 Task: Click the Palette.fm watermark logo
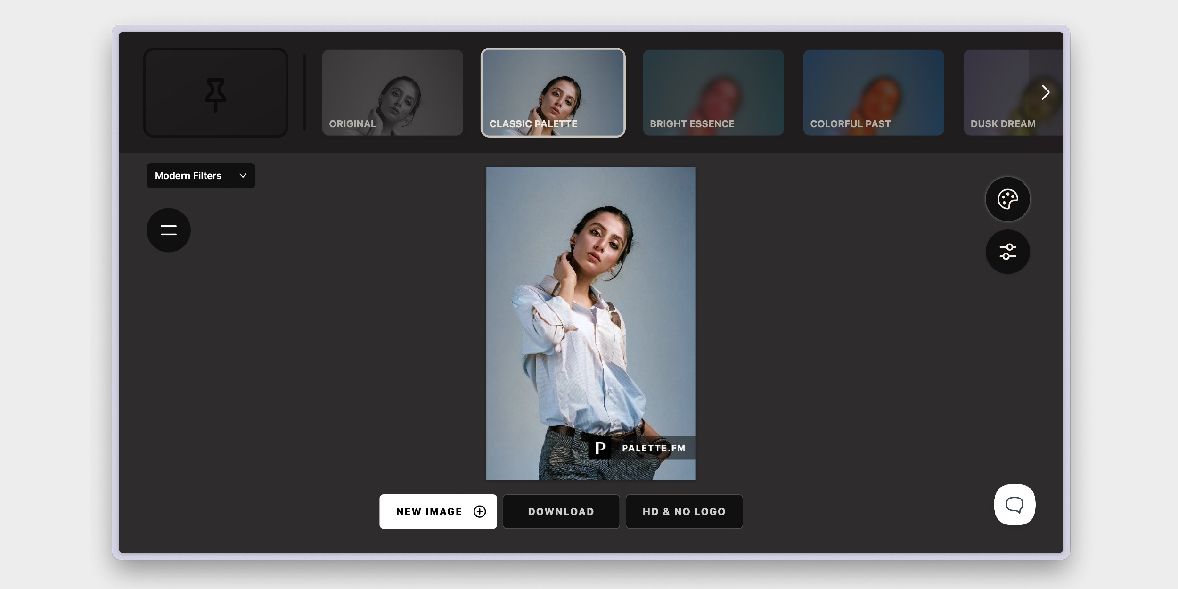point(600,448)
